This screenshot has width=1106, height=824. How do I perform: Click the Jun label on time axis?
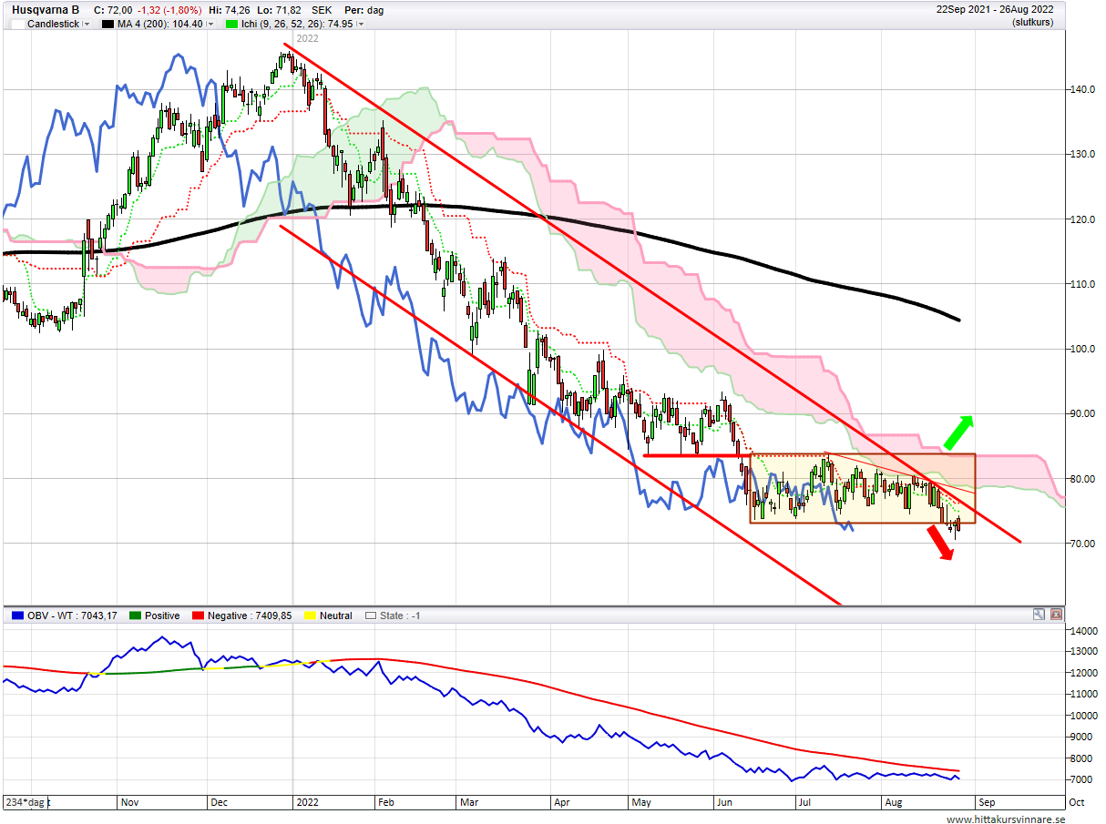(727, 802)
